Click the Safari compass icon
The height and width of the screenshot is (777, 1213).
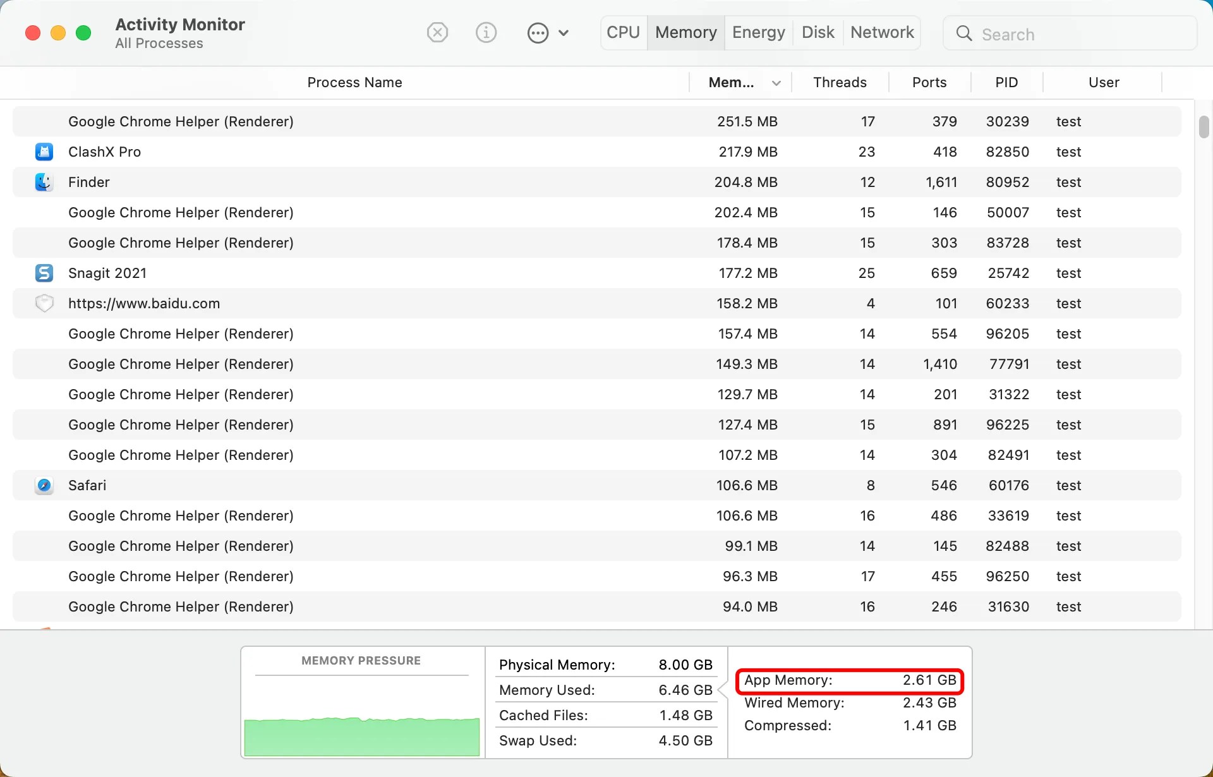pyautogui.click(x=44, y=485)
